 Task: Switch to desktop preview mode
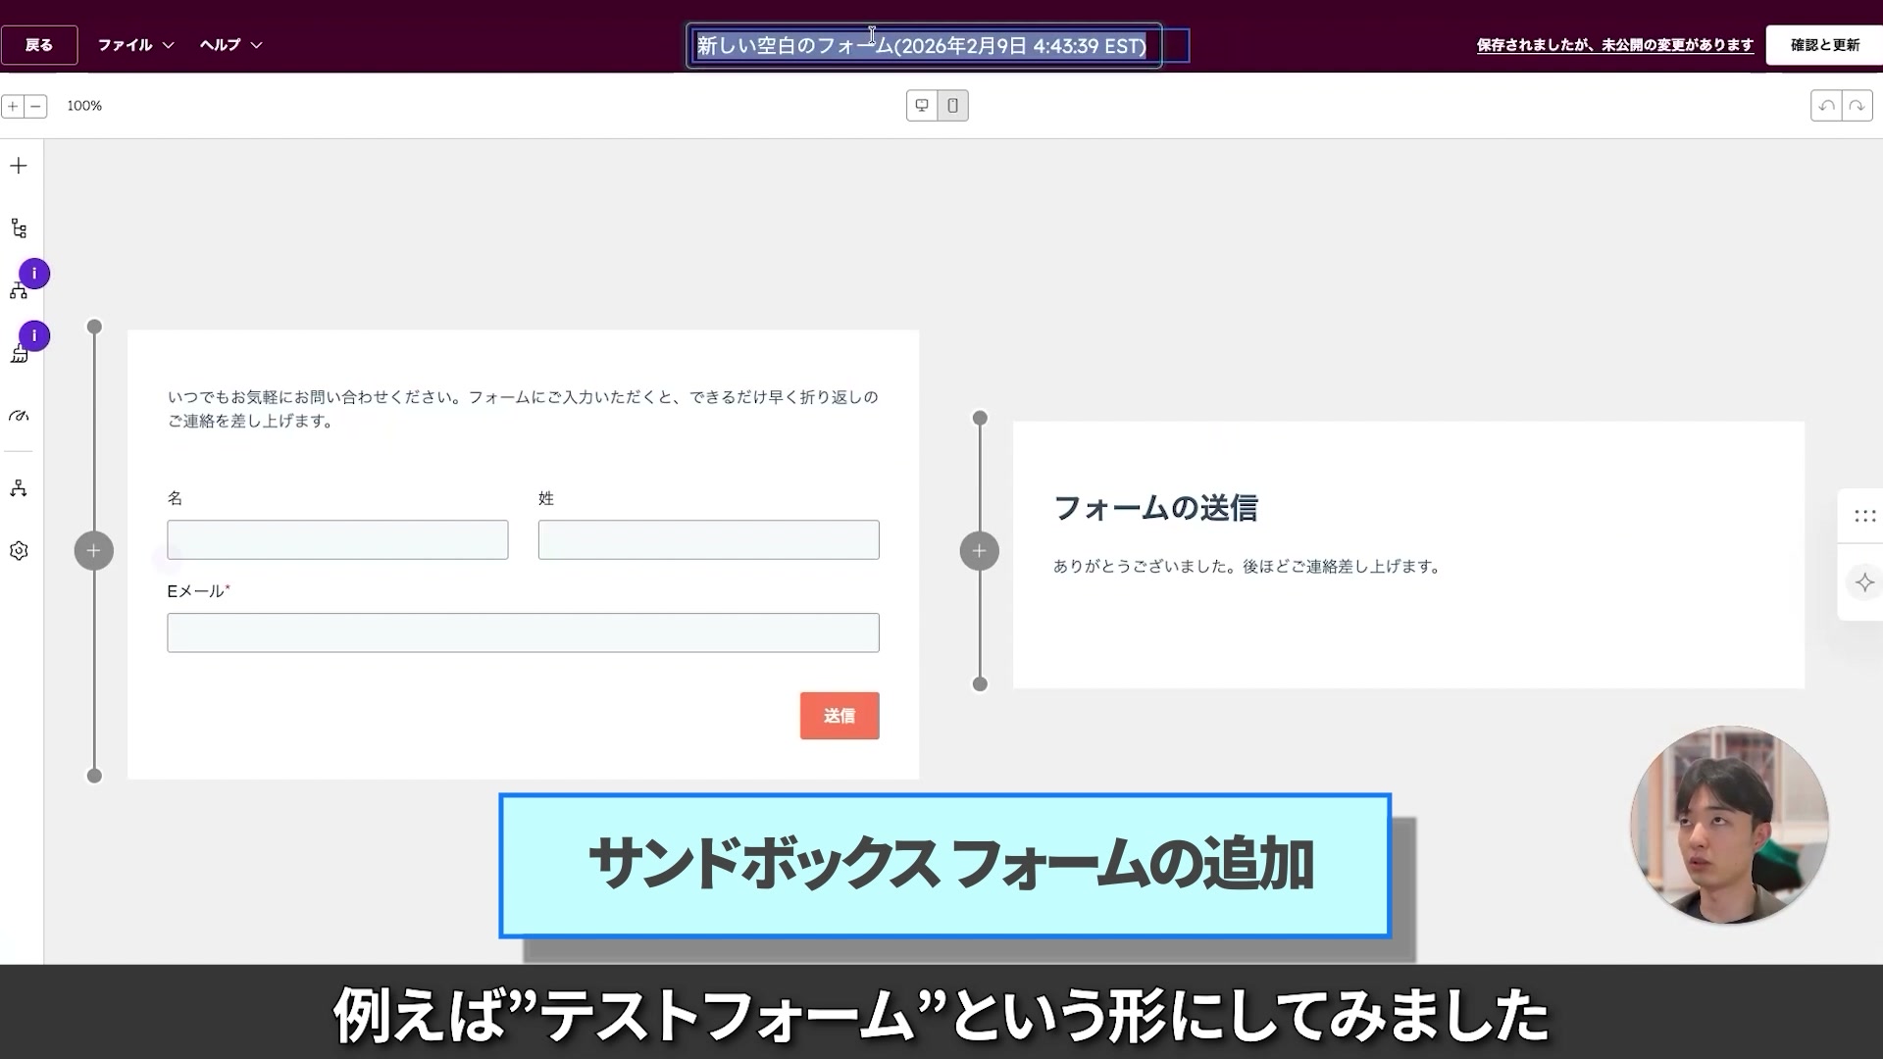pos(922,105)
